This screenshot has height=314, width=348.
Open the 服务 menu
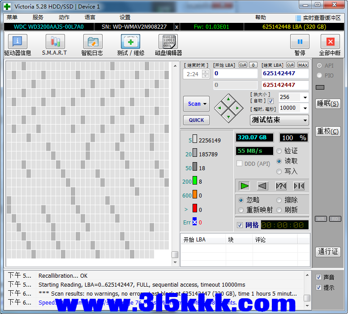coord(38,17)
